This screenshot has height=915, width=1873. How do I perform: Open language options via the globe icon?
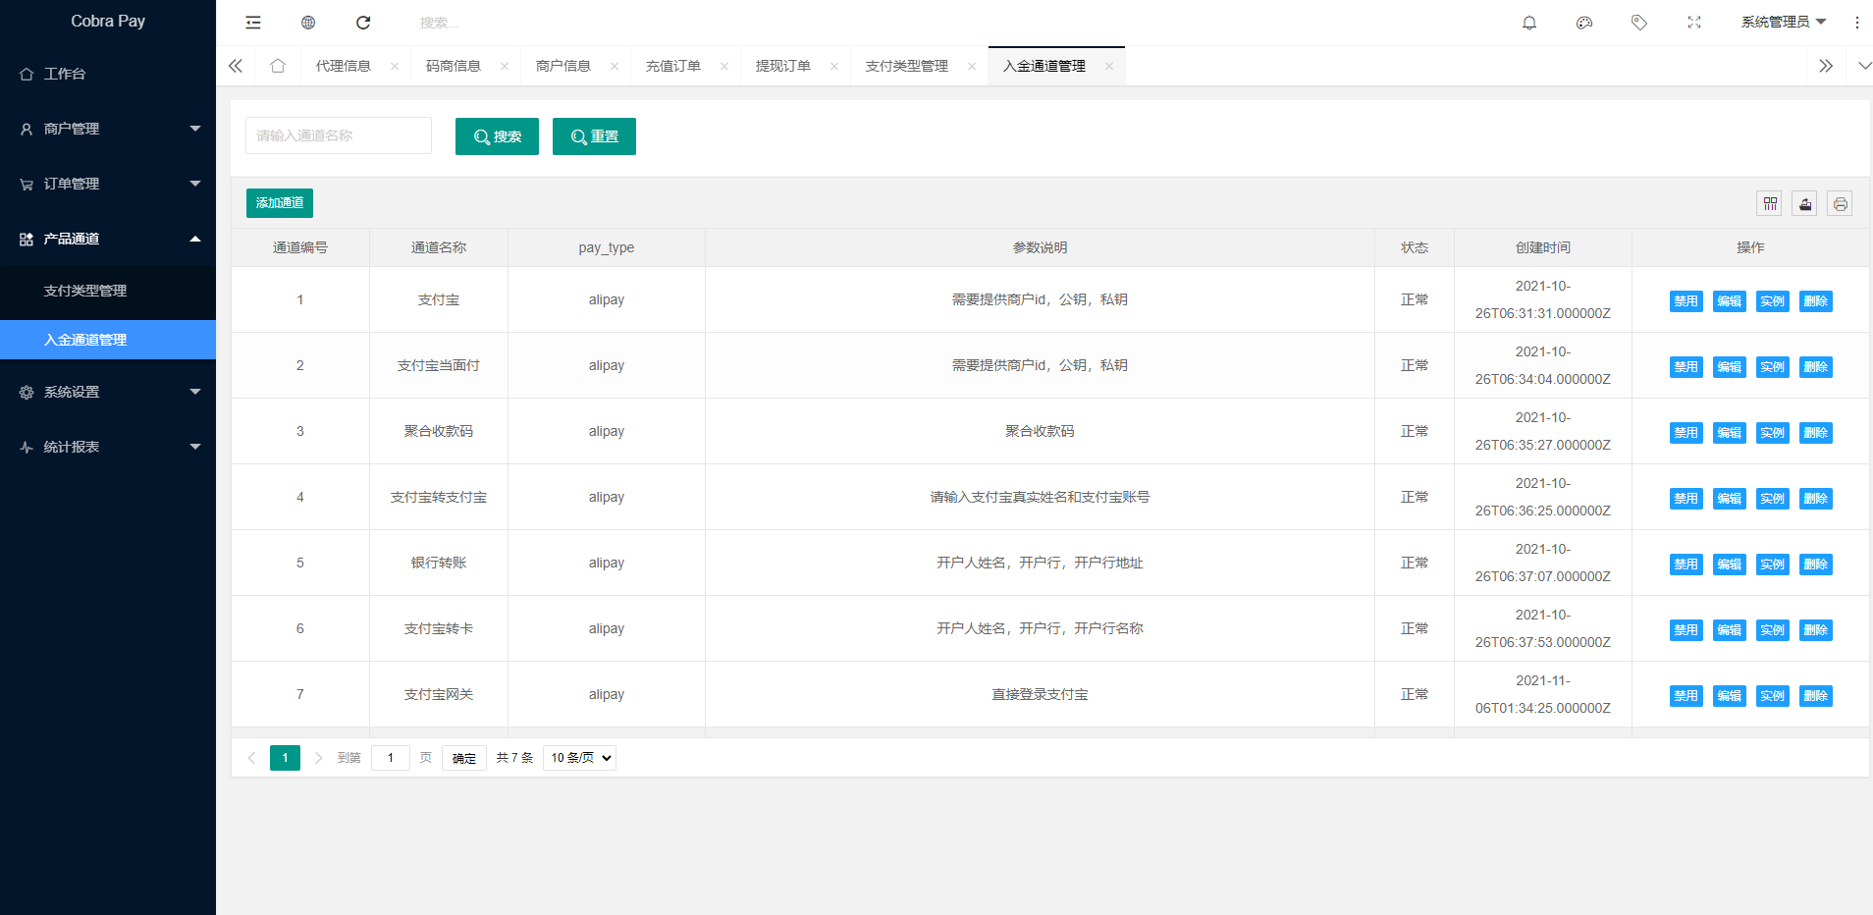click(308, 22)
